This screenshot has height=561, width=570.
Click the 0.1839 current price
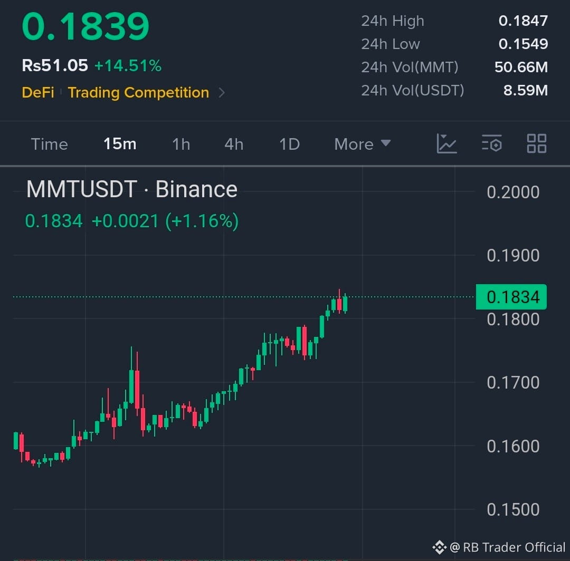coord(85,26)
